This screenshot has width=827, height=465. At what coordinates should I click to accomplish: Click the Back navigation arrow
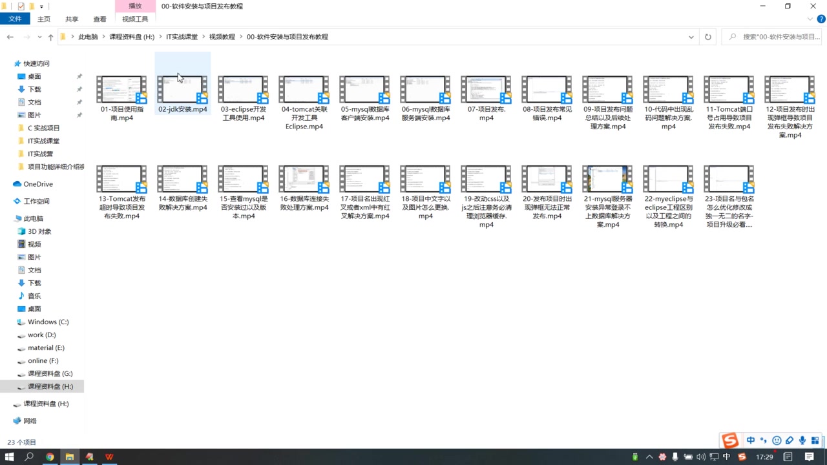tap(10, 37)
